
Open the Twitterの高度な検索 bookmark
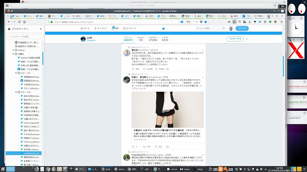(x=29, y=58)
